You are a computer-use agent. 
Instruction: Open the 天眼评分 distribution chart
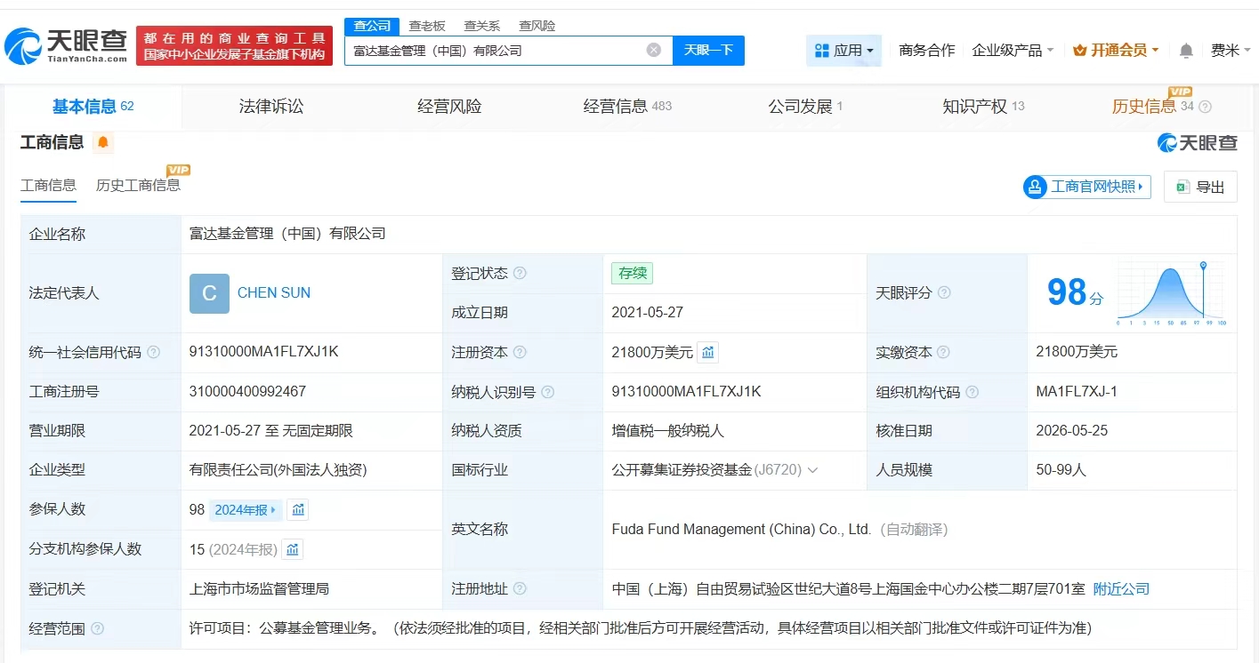pos(1173,293)
